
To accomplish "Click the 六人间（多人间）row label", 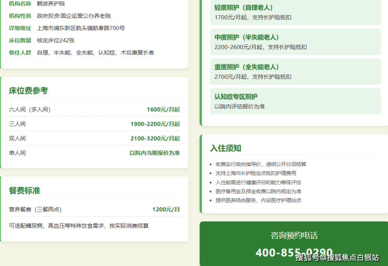I will tap(30, 109).
